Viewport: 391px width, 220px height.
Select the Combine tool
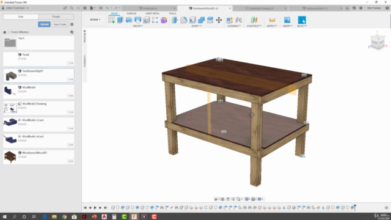[201, 20]
